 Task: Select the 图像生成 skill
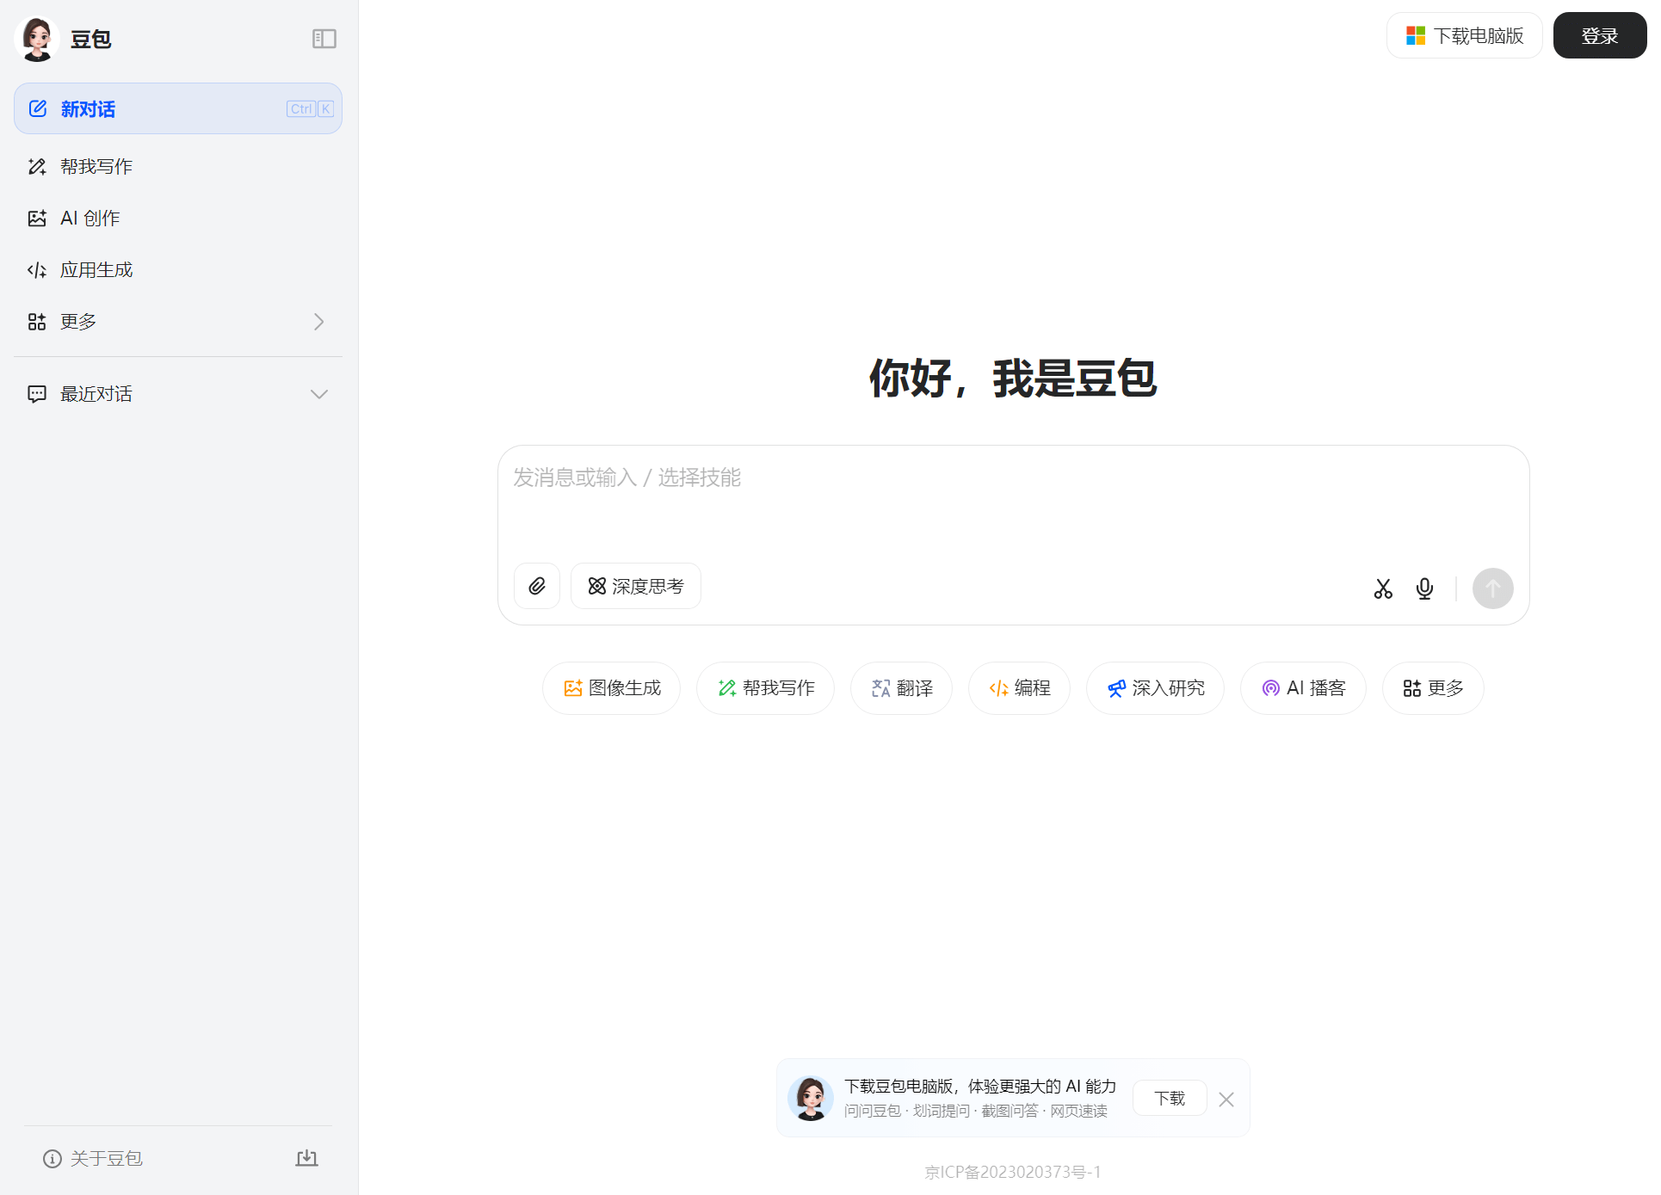611,688
